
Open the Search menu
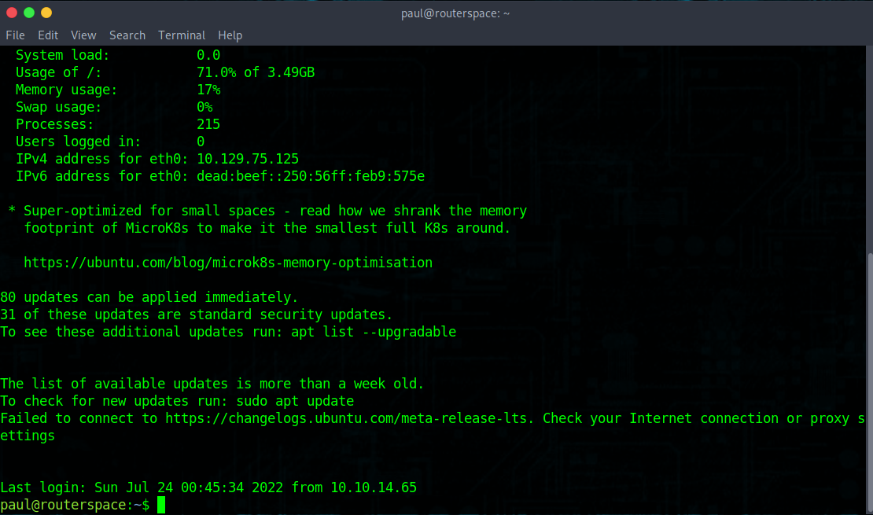point(127,35)
